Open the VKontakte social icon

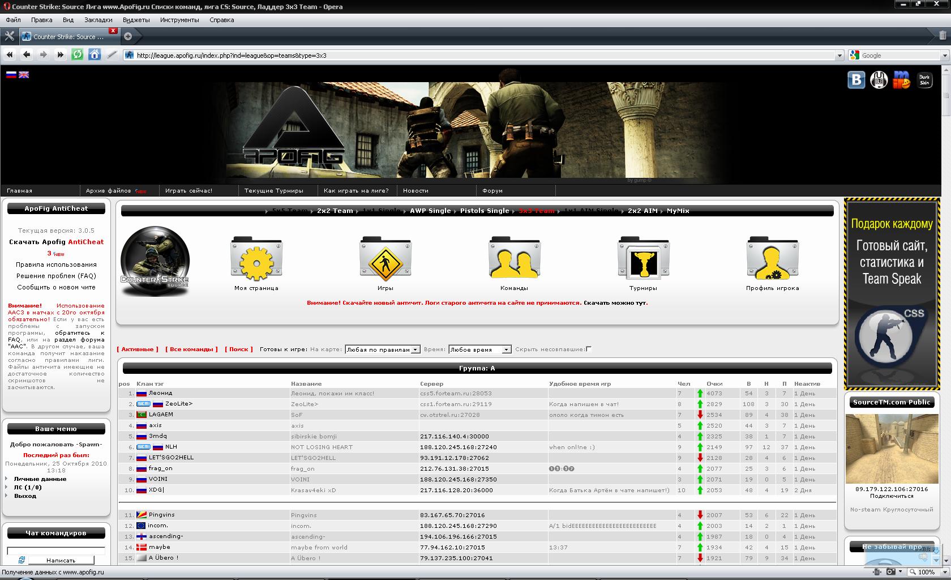tap(856, 80)
